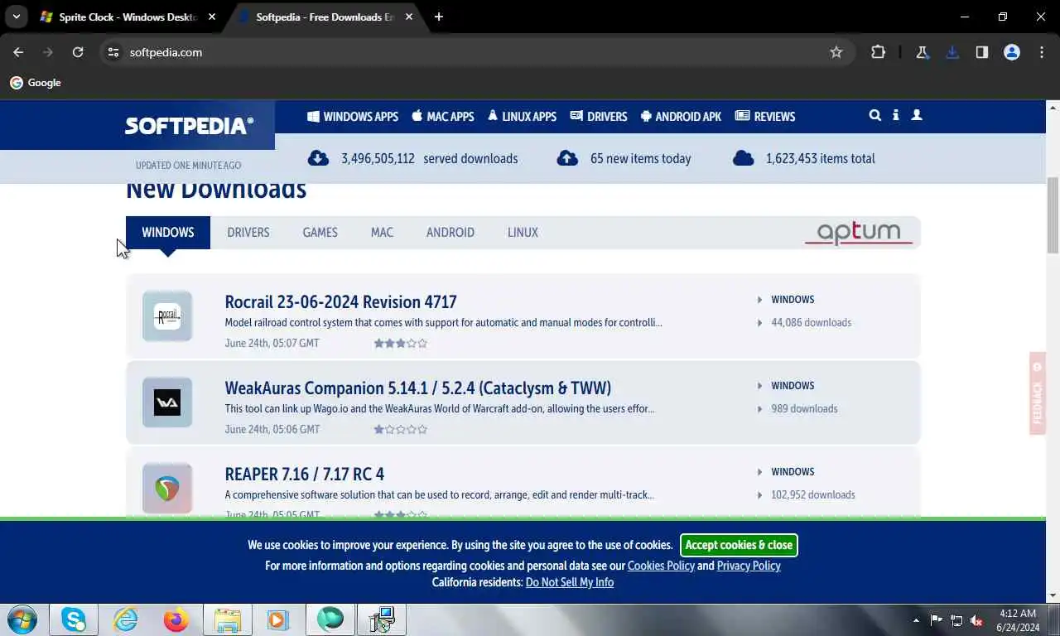Click the page vertical scrollbar thumb
This screenshot has width=1060, height=636.
point(1053,215)
